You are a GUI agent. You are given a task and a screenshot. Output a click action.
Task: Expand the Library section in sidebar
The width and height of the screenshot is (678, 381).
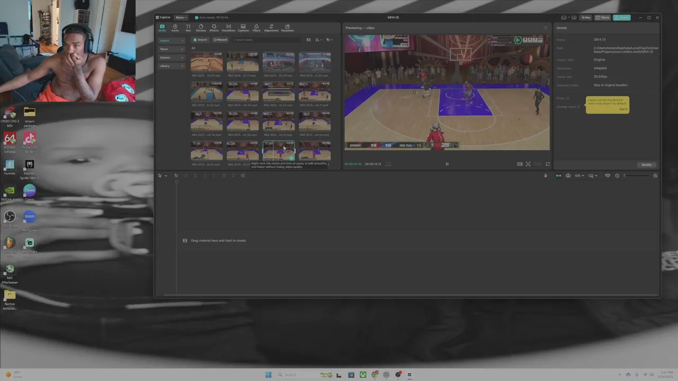pos(172,66)
